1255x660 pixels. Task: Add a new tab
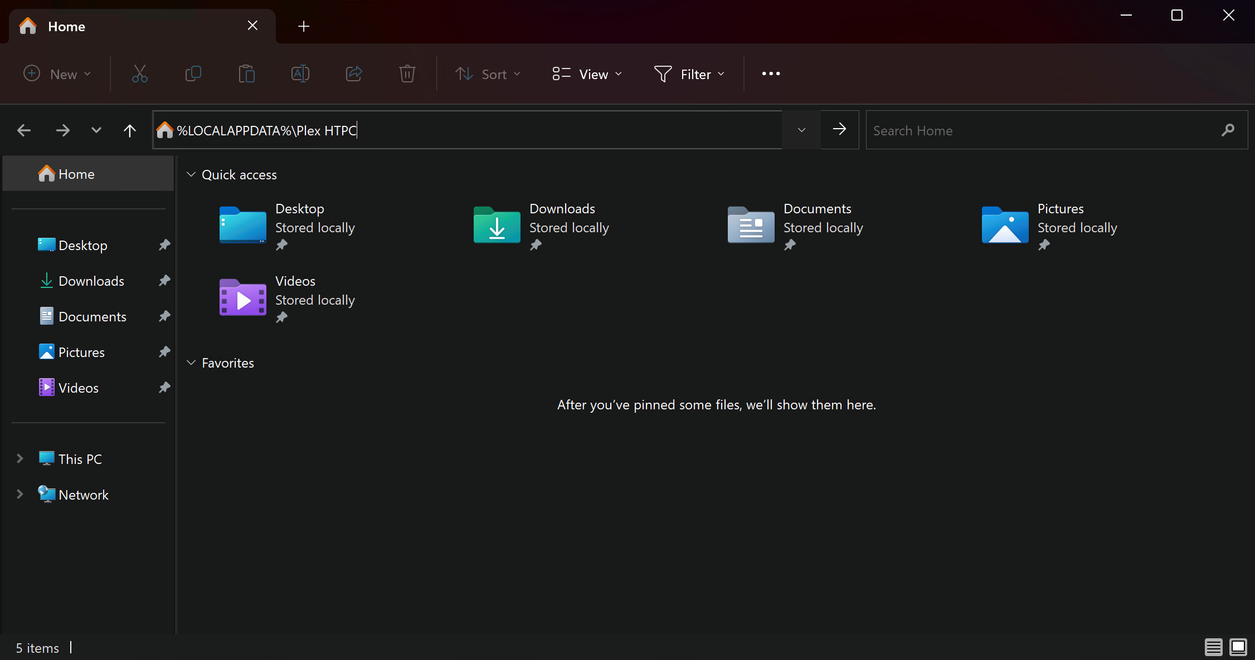[303, 26]
